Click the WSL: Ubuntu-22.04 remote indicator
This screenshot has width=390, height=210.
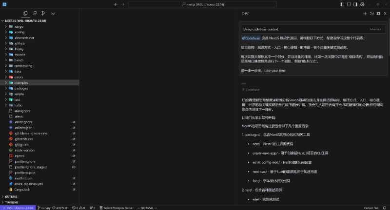(18, 208)
